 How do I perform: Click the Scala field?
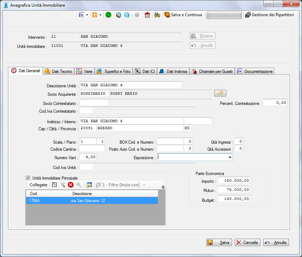point(88,142)
